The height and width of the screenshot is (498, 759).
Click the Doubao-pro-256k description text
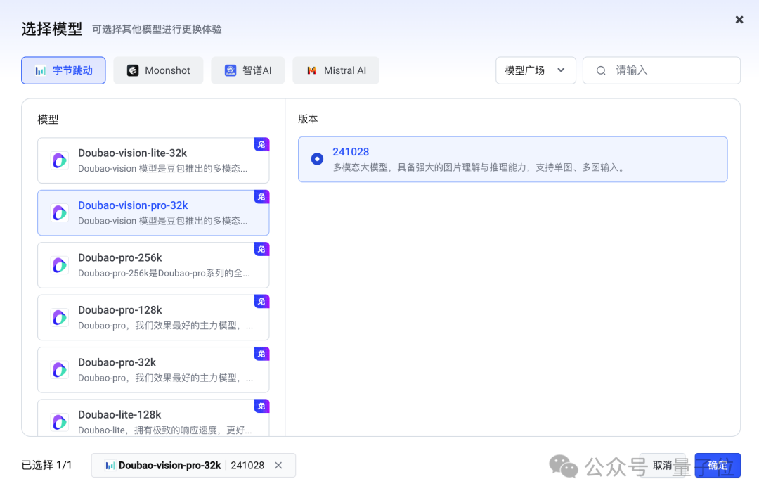164,273
